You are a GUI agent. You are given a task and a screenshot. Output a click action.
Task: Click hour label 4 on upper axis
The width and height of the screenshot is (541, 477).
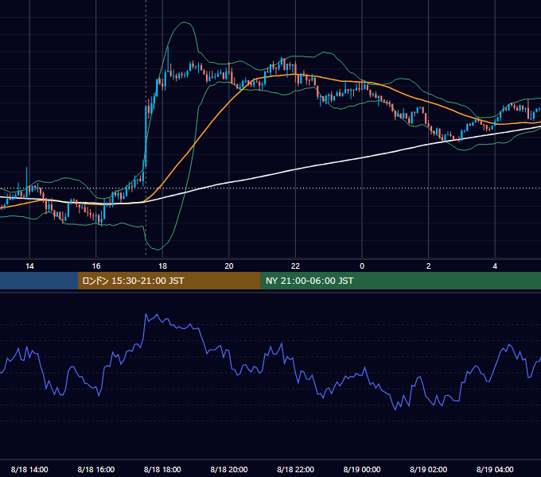[x=495, y=266]
